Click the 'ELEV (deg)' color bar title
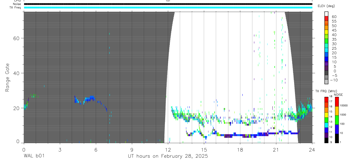The image size is (351, 162). [x=326, y=6]
